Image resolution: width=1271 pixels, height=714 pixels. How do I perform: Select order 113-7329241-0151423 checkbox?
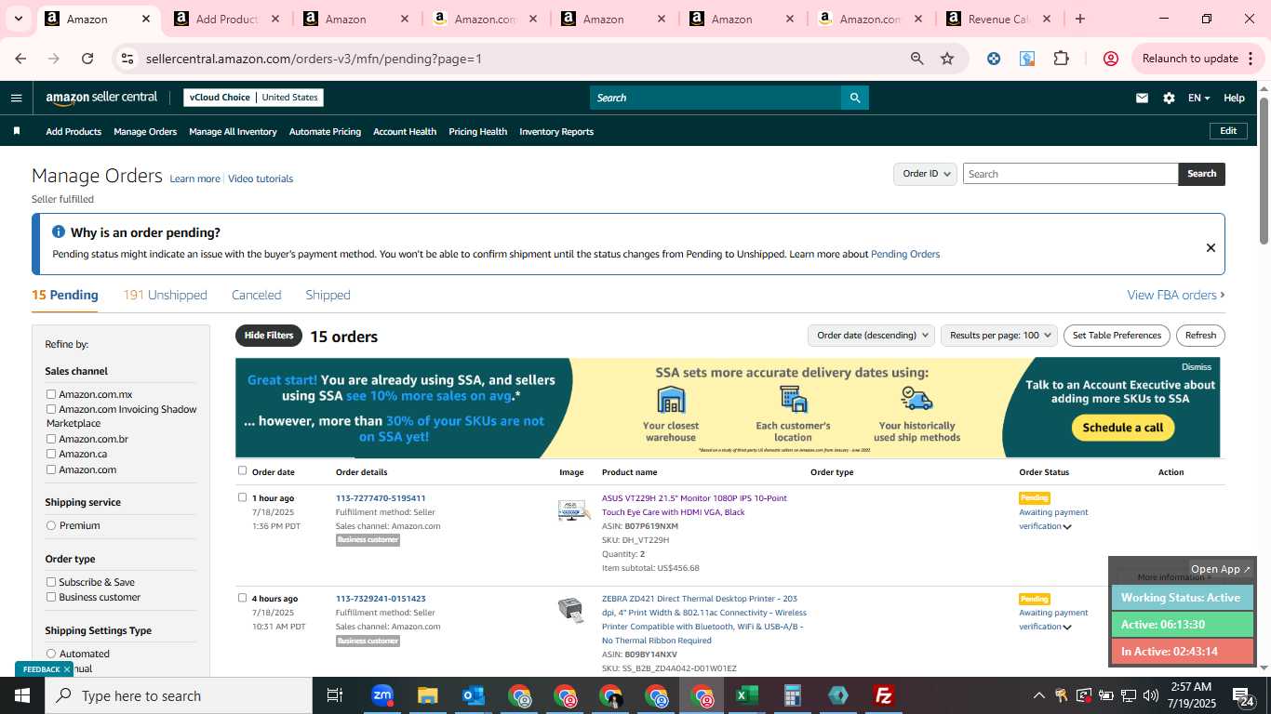[243, 598]
